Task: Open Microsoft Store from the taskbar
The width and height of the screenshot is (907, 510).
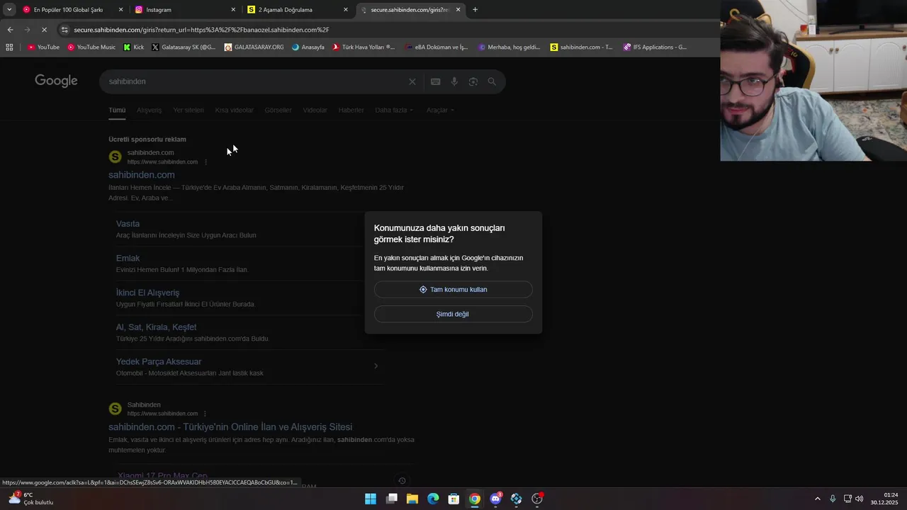Action: coord(454,499)
